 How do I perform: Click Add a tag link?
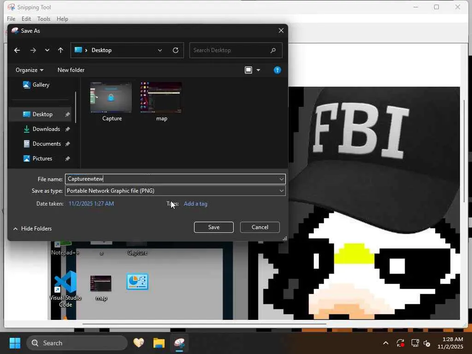[195, 204]
